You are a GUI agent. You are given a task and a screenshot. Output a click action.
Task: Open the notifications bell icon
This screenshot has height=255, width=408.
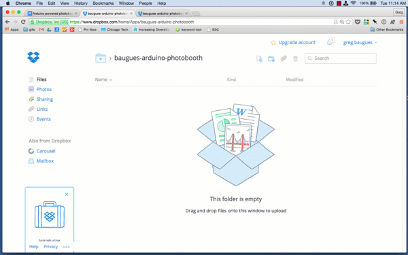[x=330, y=42]
